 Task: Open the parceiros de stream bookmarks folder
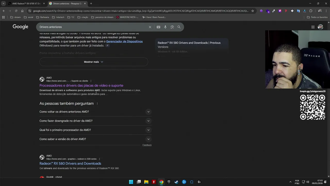click(x=102, y=17)
